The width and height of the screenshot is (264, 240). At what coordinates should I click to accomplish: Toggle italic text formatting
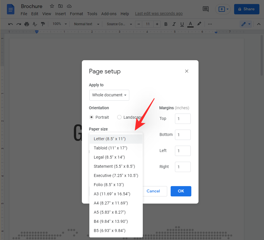pos(174,24)
